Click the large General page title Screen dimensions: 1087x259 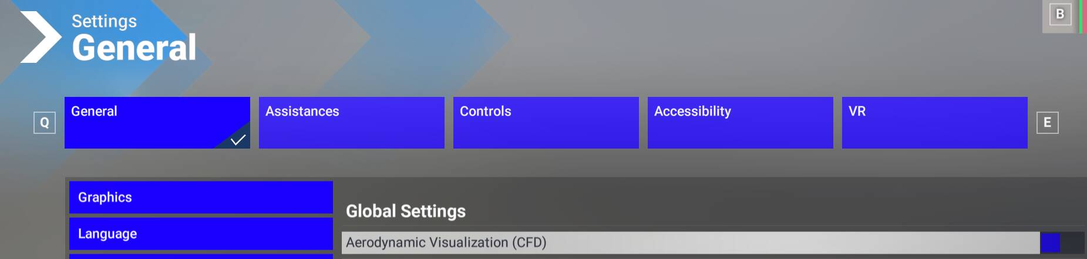pyautogui.click(x=134, y=48)
